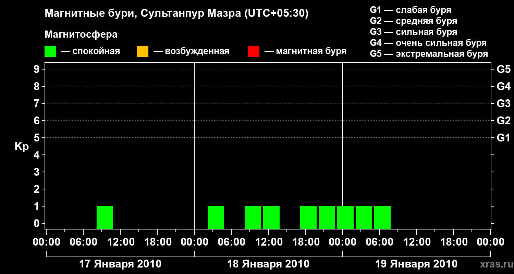Image resolution: width=514 pixels, height=274 pixels.
Task: Click the chart title "Магнитные бури, Сультанпур Мазра"
Action: 176,13
